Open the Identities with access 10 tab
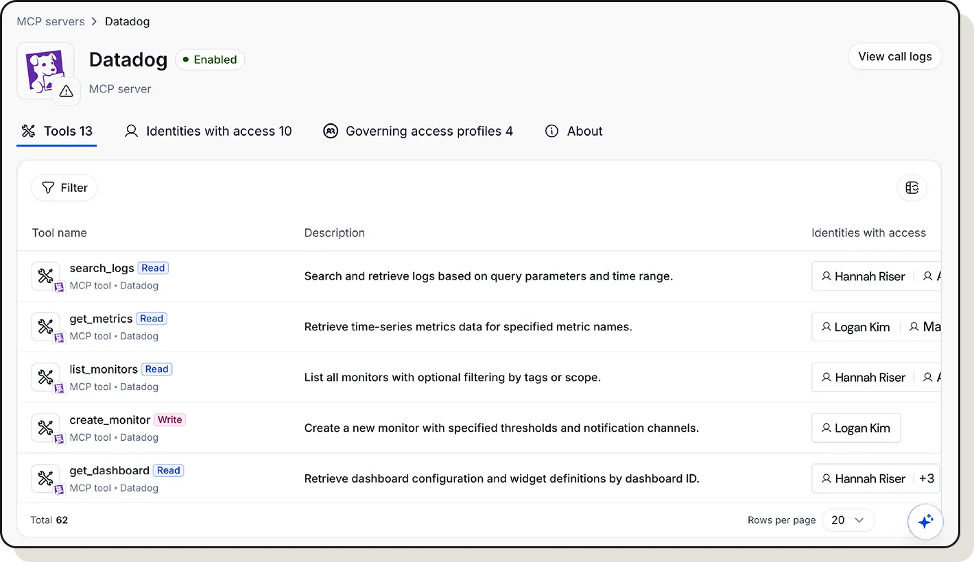This screenshot has height=562, width=974. (x=208, y=131)
